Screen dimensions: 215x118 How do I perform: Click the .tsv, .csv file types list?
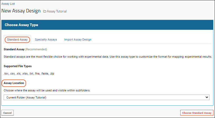point(29,74)
